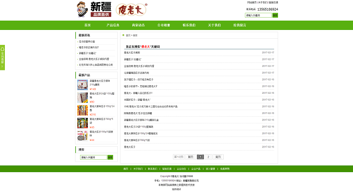Open 首页 in the green navigation bar
This screenshot has width=353, height=195.
tap(87, 25)
